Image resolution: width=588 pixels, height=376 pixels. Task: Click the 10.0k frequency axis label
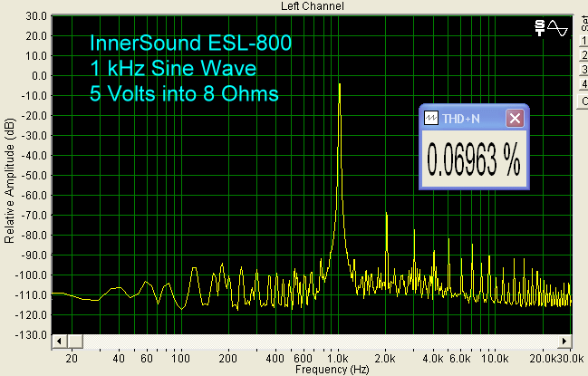click(495, 359)
